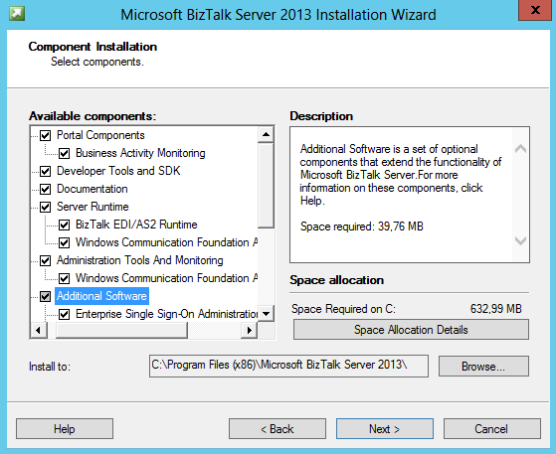
Task: Click the installer icon in title bar
Action: (16, 14)
